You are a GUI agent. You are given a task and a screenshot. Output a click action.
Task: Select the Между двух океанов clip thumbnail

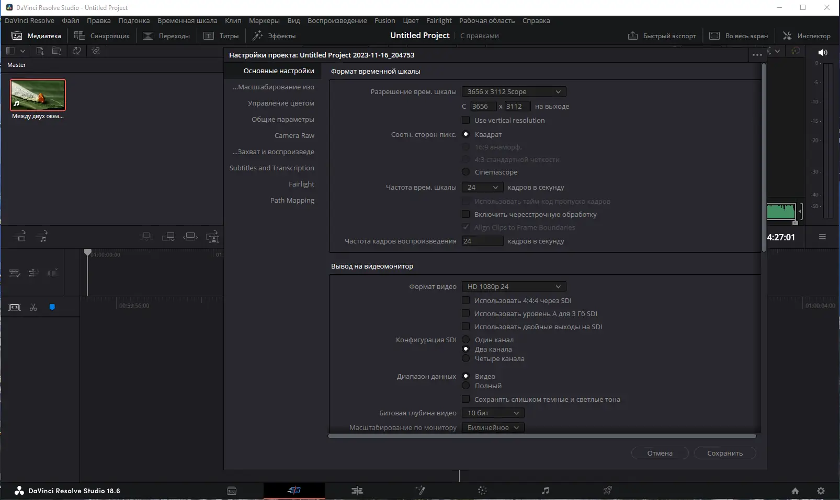37,95
